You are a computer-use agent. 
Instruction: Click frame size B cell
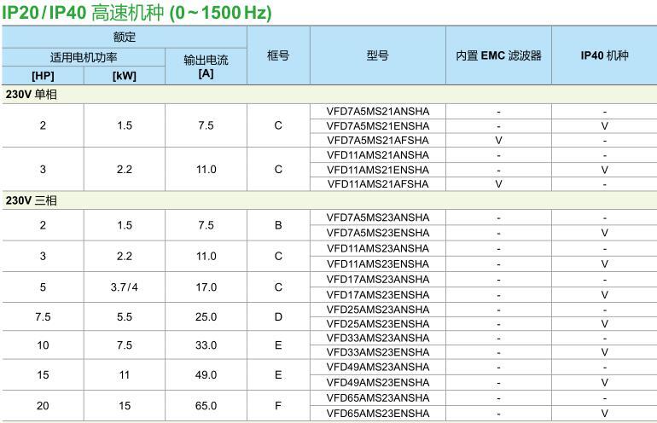[x=278, y=225]
